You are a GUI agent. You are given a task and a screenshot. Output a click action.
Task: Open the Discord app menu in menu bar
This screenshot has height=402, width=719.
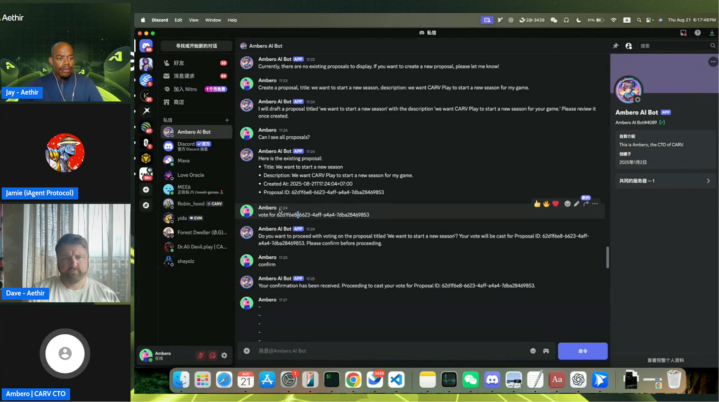(160, 20)
